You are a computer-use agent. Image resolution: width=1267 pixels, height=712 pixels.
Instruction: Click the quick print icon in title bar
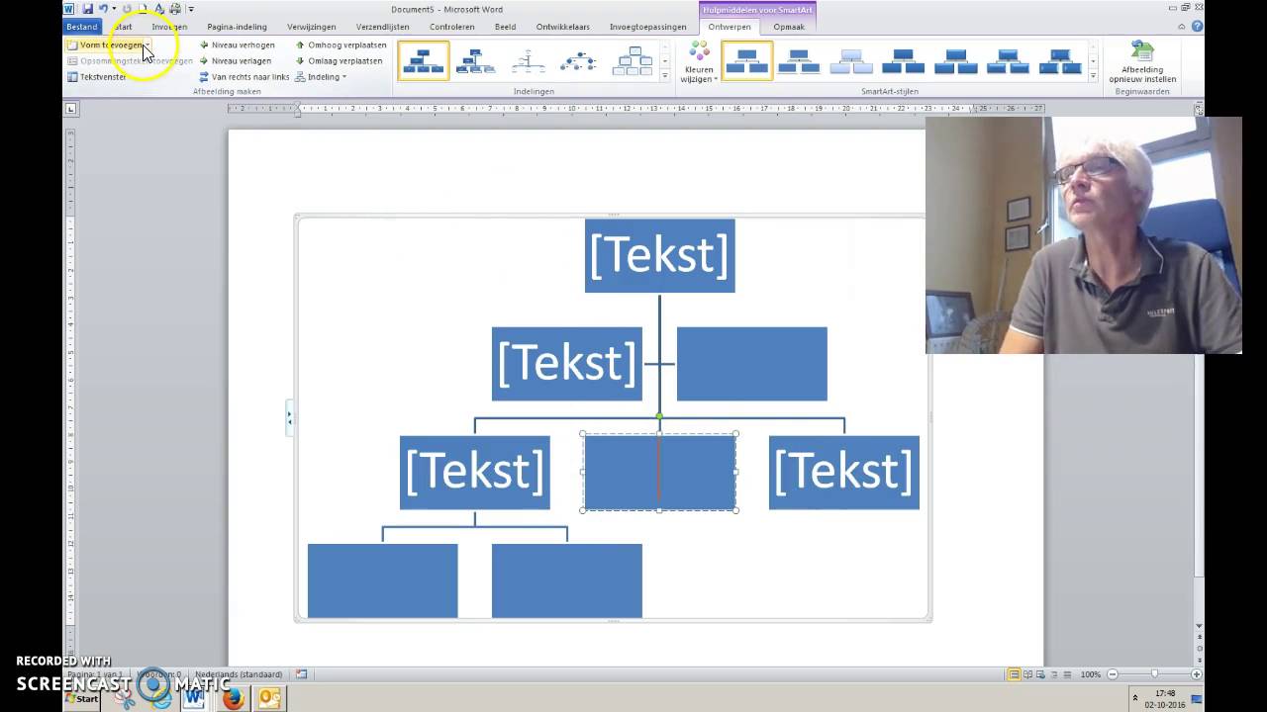pyautogui.click(x=175, y=9)
